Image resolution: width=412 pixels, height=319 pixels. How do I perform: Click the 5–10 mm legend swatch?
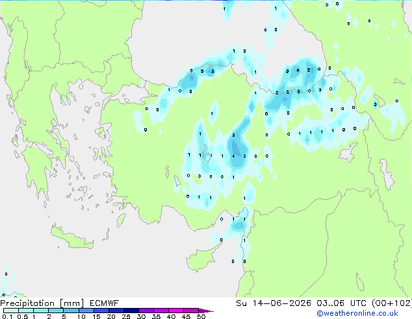pos(71,311)
